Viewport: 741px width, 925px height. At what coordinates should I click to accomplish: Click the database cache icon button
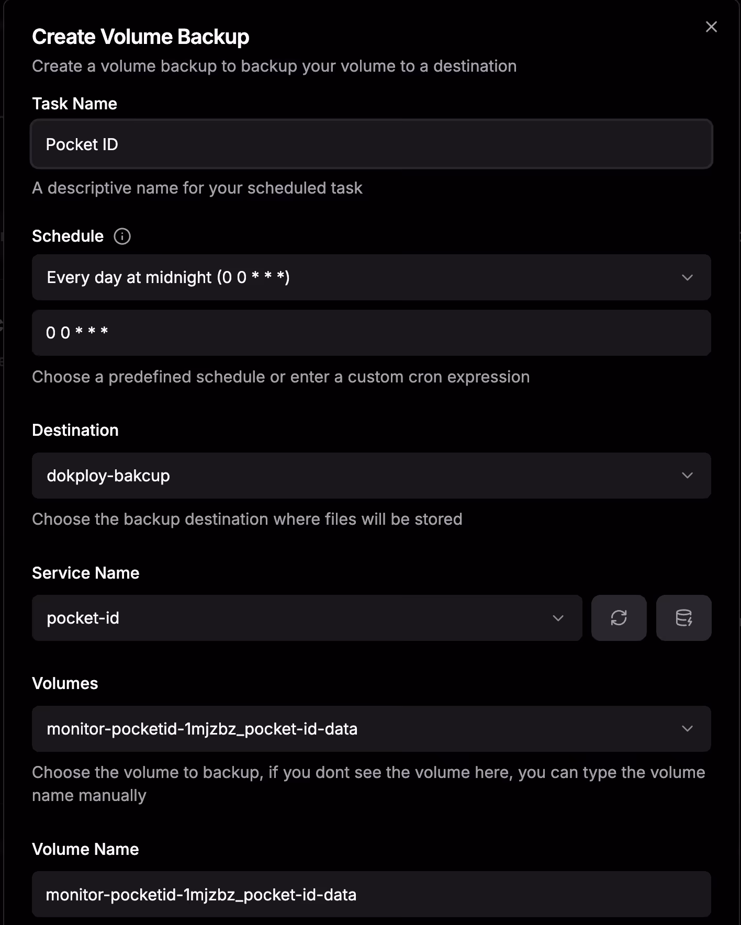pos(683,618)
